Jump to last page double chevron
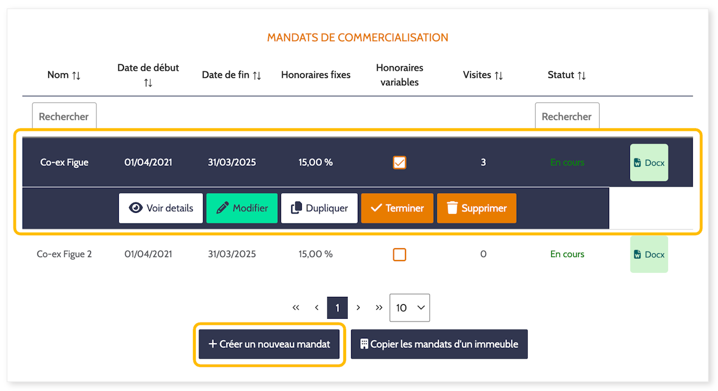Image resolution: width=718 pixels, height=391 pixels. pyautogui.click(x=379, y=308)
